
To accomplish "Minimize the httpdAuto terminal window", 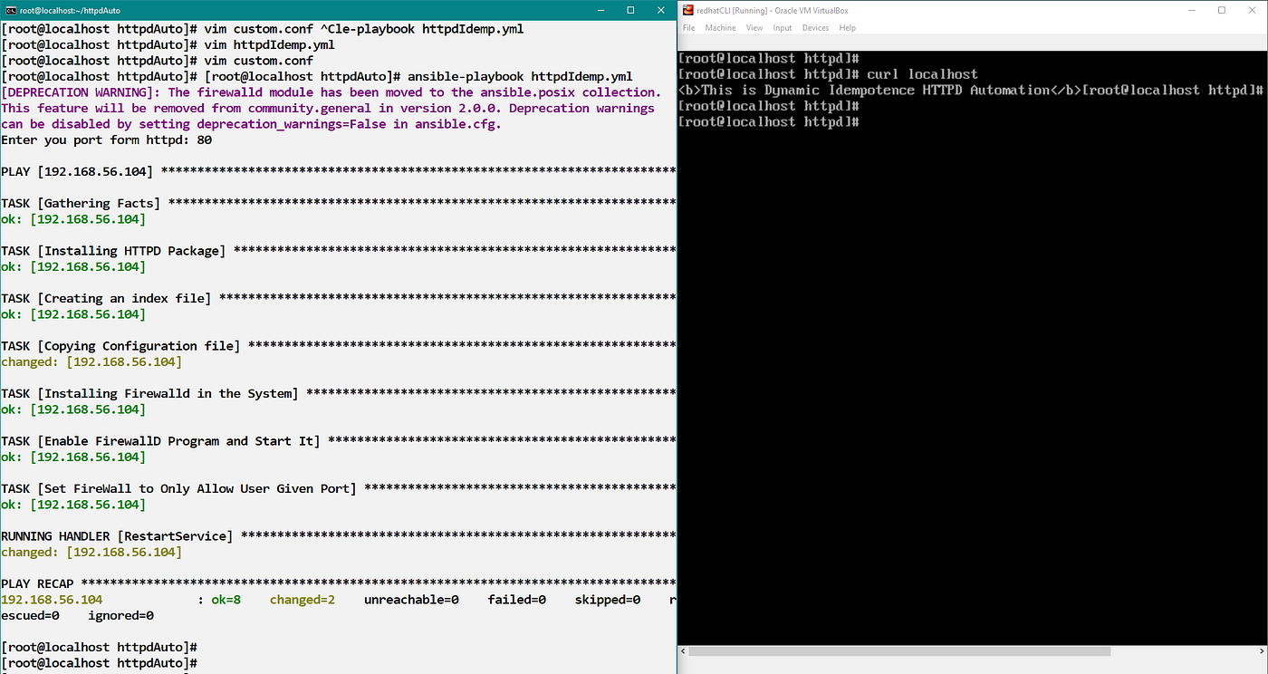I will (599, 10).
